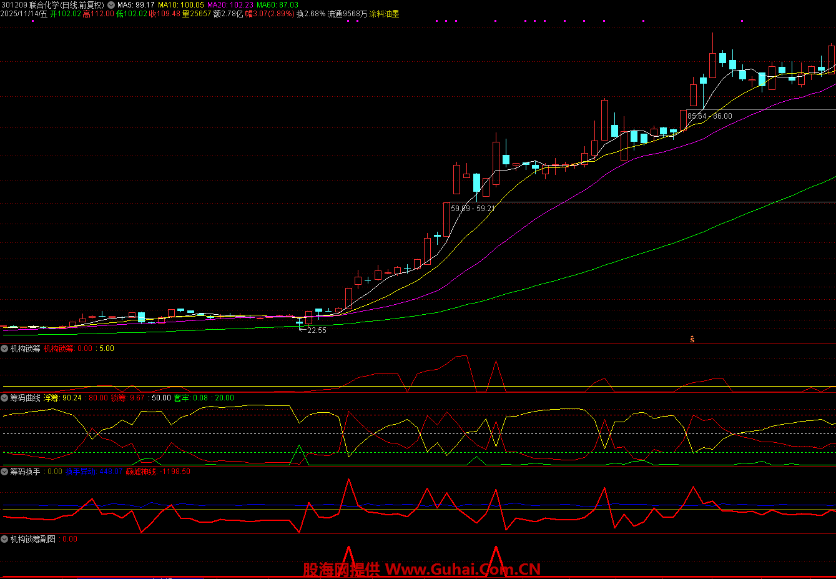The width and height of the screenshot is (836, 579).
Task: Select the MA10 moving average label
Action: (180, 5)
